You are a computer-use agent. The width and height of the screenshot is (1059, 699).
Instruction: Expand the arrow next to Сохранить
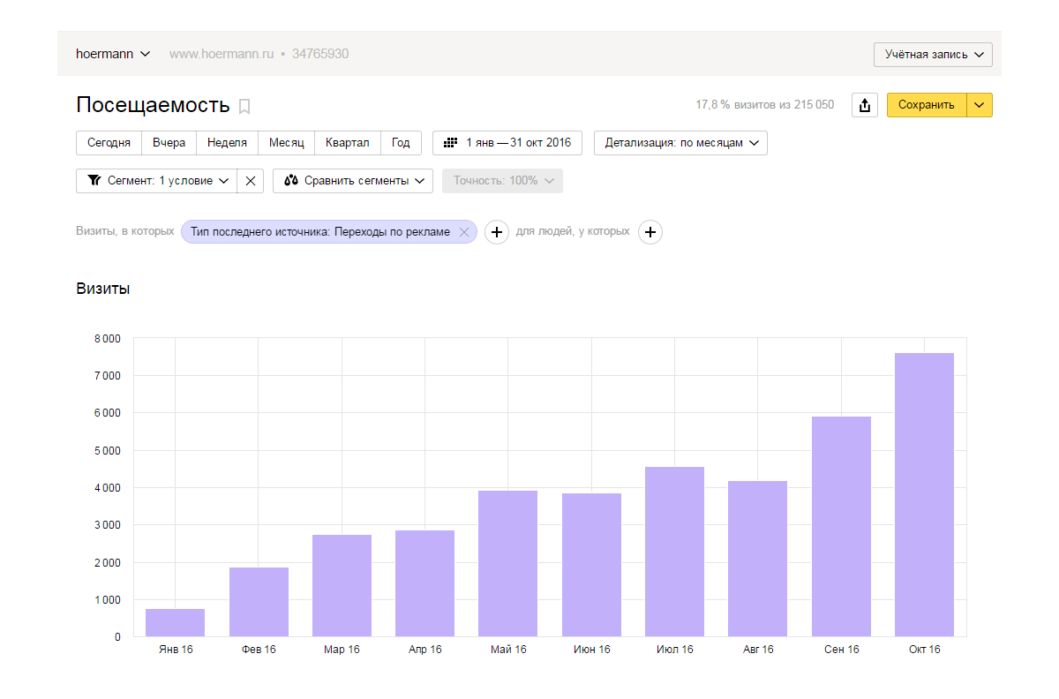point(980,105)
